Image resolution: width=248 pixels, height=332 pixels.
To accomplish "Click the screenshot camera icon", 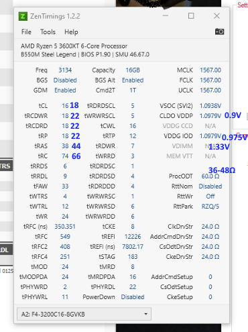I will [x=219, y=32].
